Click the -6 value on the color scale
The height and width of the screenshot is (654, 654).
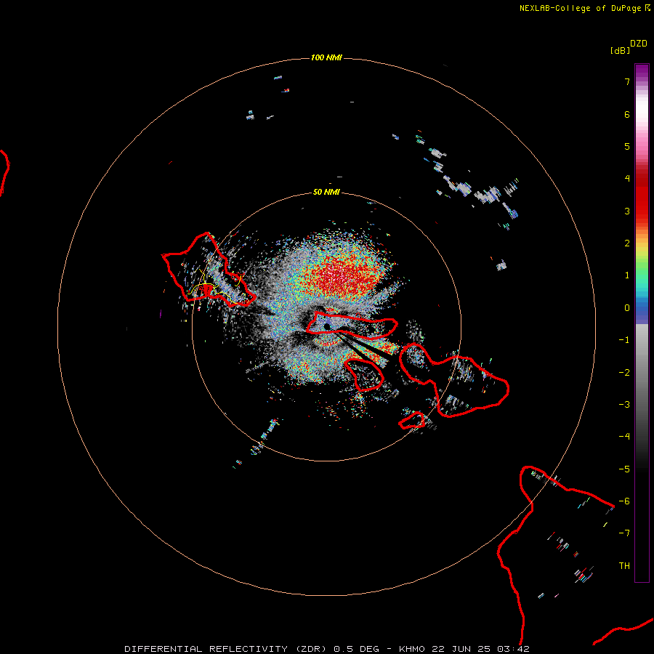pyautogui.click(x=624, y=501)
